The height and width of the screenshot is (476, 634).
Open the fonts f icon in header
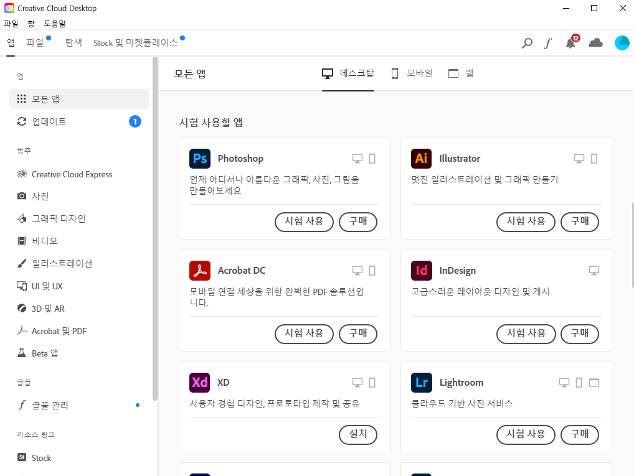[548, 43]
